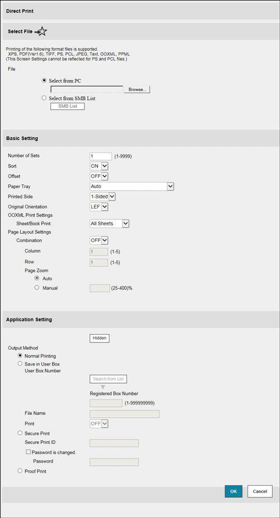Viewport: 280px width, 518px height.
Task: Select Normal Printing output method
Action: 20,356
